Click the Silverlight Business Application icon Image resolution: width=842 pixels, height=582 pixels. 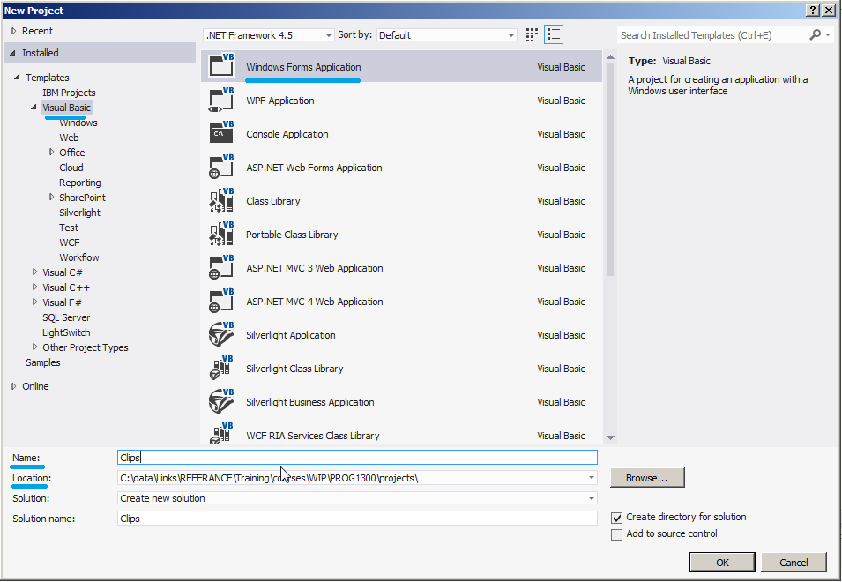tap(221, 402)
